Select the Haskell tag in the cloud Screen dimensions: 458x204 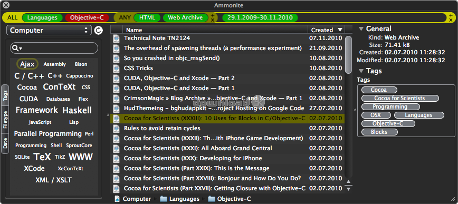coord(77,110)
